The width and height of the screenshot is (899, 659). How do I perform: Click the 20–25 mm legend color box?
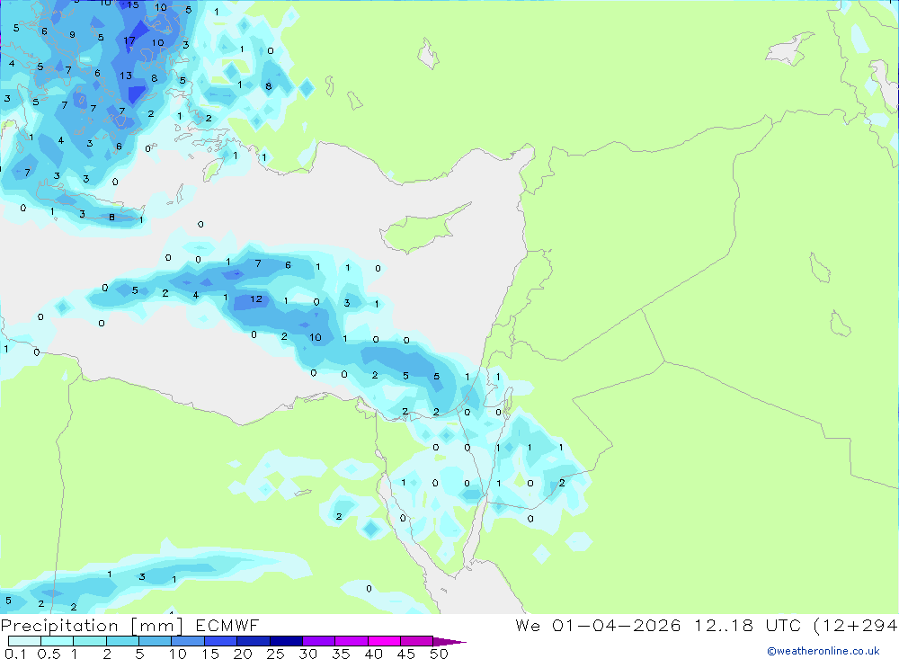pyautogui.click(x=254, y=641)
